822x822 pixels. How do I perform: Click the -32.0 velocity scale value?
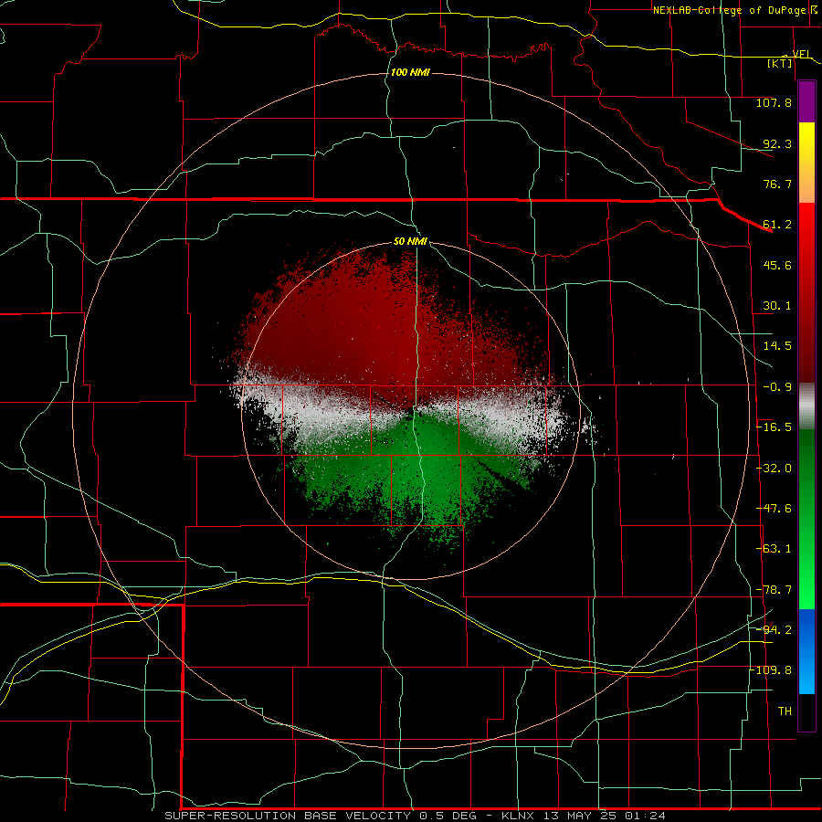click(x=774, y=469)
